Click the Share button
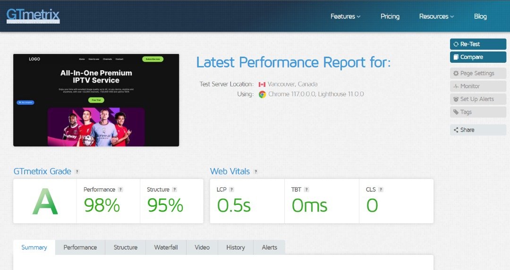The height and width of the screenshot is (270, 510). point(478,130)
